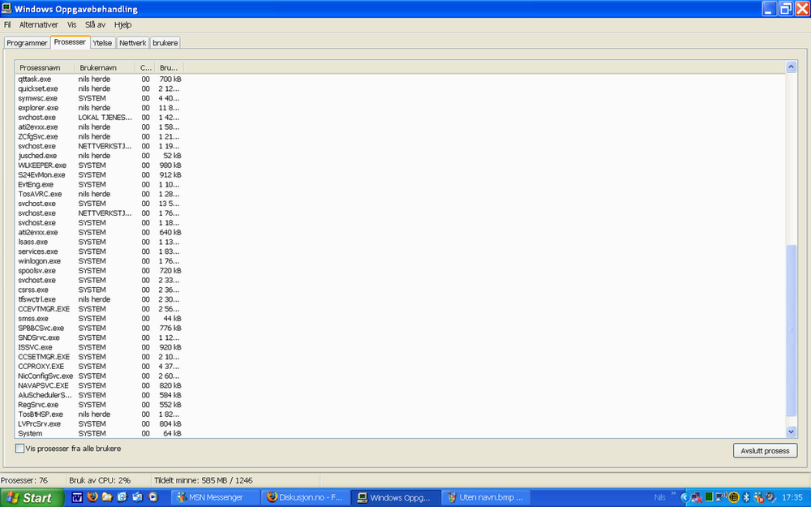Image resolution: width=811 pixels, height=507 pixels.
Task: Sort by the Prosessnavn column header
Action: pyautogui.click(x=45, y=68)
